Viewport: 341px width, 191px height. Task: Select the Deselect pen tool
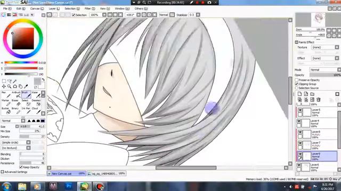coord(36,102)
